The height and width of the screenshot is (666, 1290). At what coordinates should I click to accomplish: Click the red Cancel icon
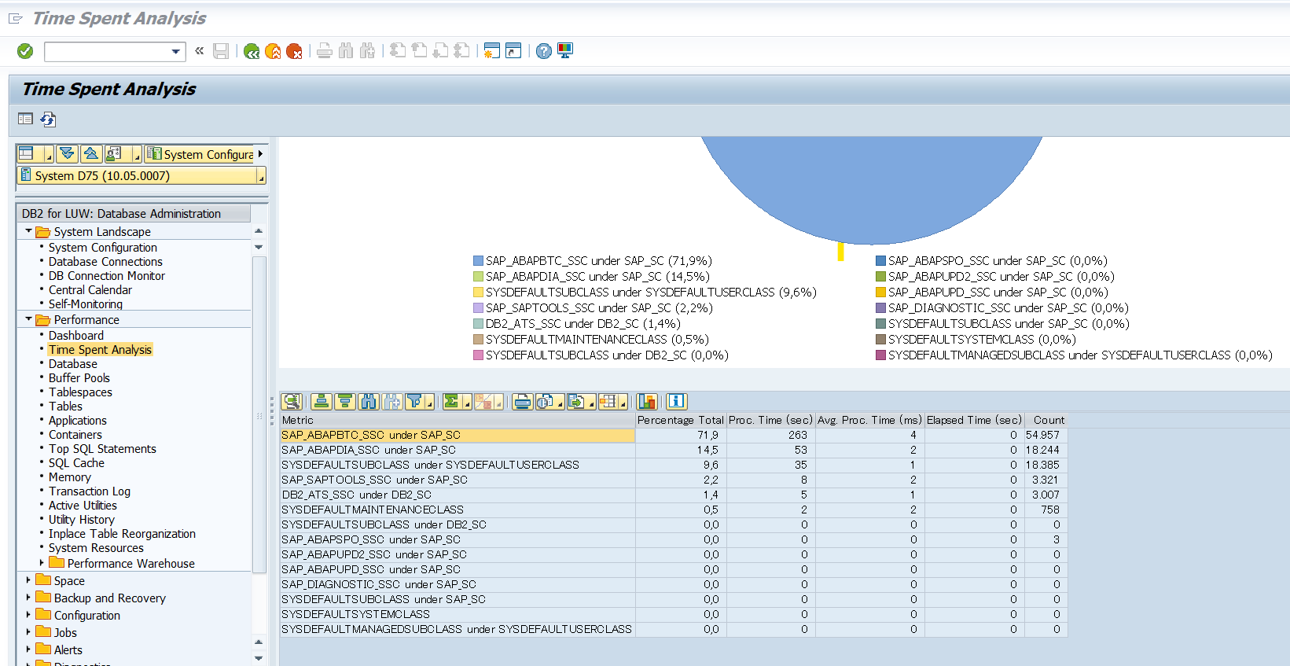click(294, 51)
